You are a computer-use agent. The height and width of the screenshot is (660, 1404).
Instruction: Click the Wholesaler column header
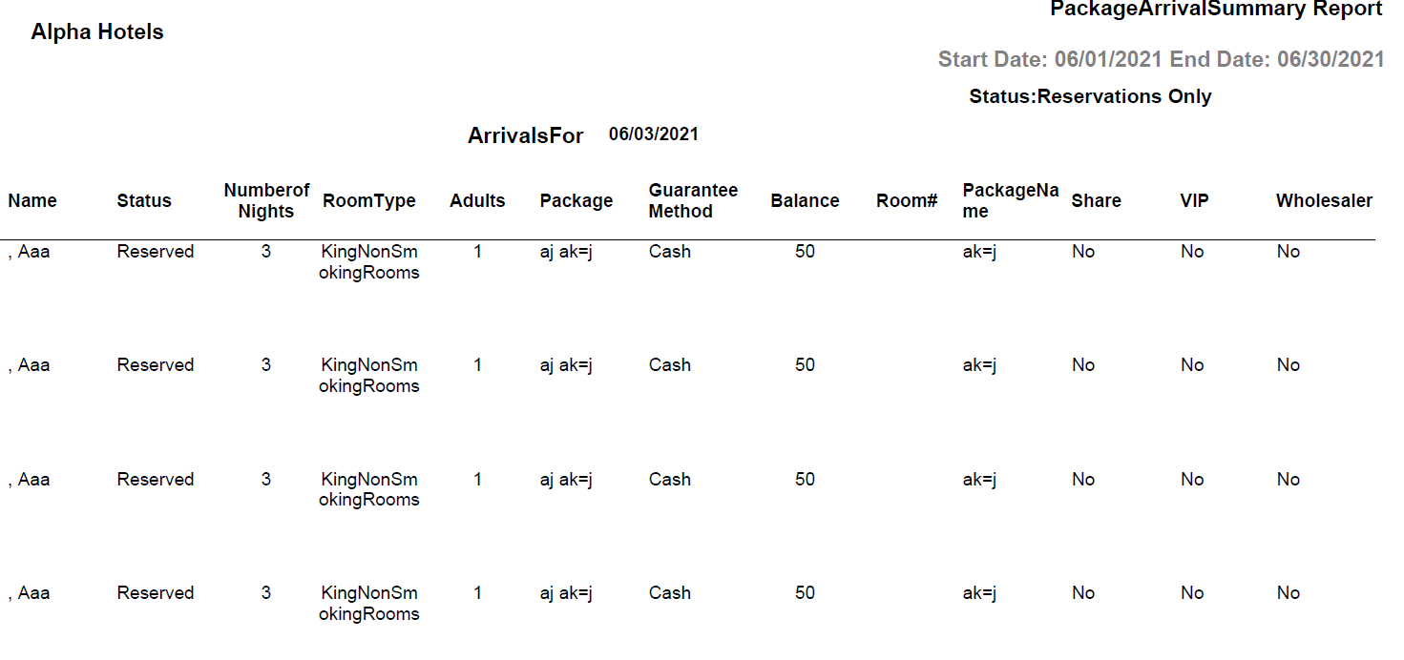1324,201
